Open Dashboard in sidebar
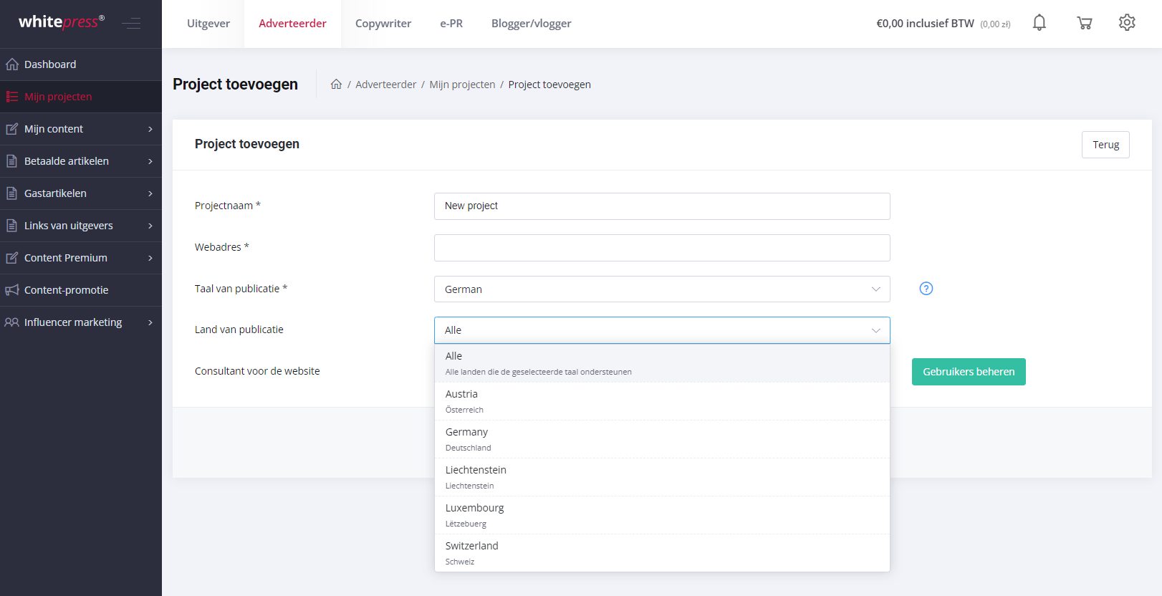Image resolution: width=1162 pixels, height=596 pixels. (81, 64)
